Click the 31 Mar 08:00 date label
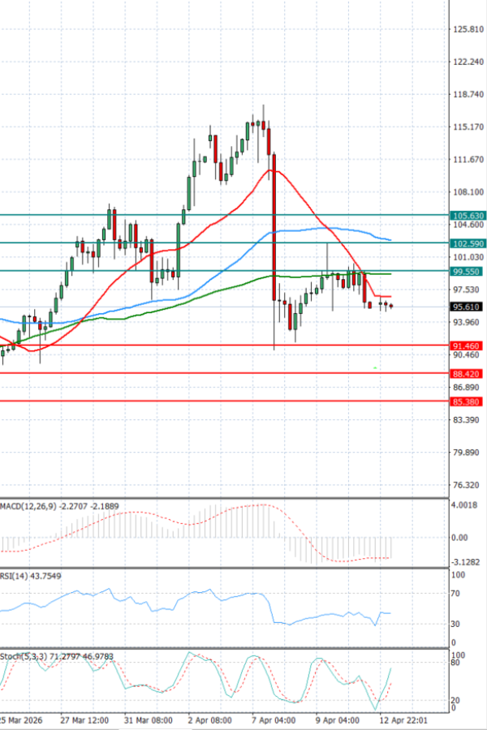 (x=146, y=719)
